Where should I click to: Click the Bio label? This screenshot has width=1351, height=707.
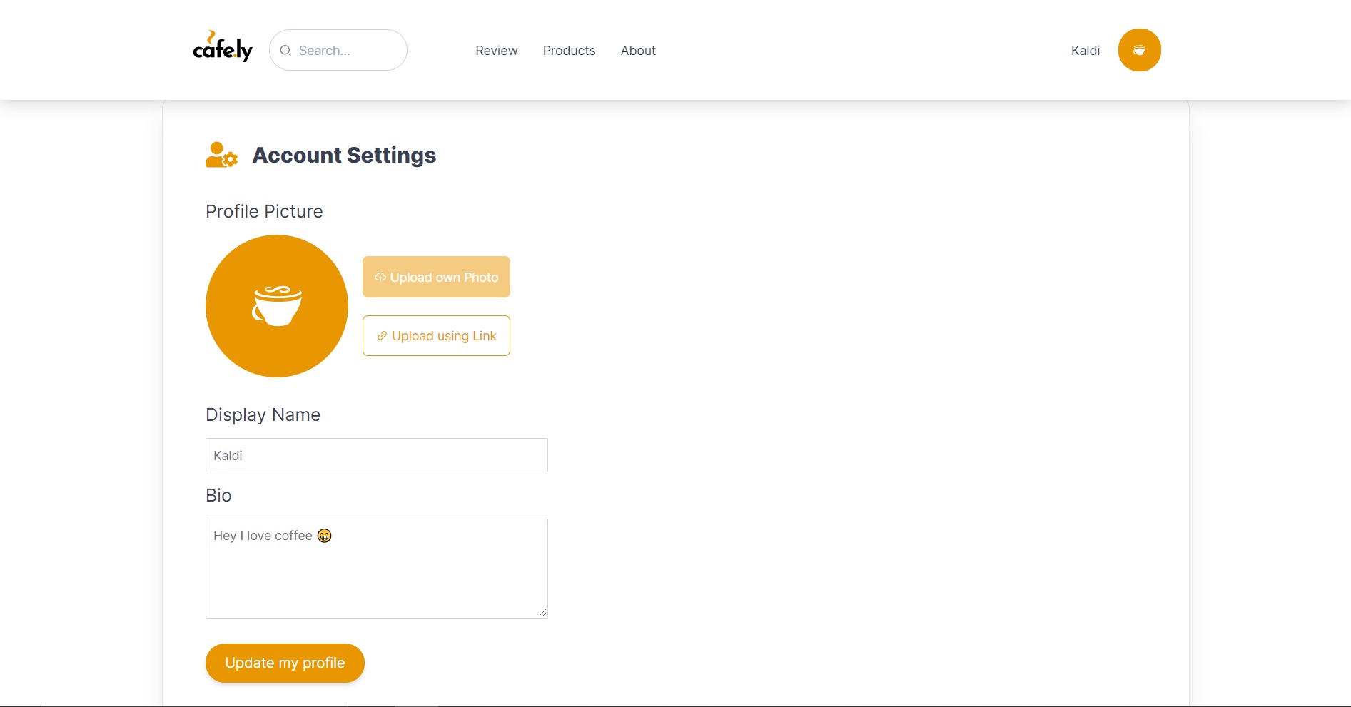point(218,495)
